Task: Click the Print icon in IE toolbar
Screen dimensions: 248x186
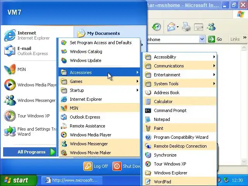Action: coord(186,27)
